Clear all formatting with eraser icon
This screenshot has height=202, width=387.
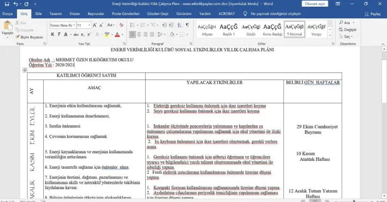[121, 25]
